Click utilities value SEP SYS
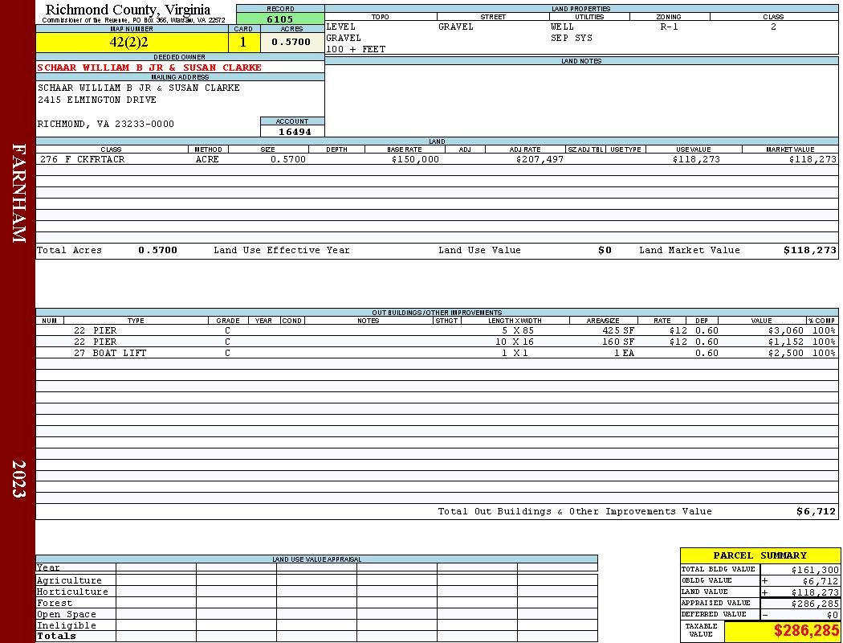 pyautogui.click(x=572, y=39)
